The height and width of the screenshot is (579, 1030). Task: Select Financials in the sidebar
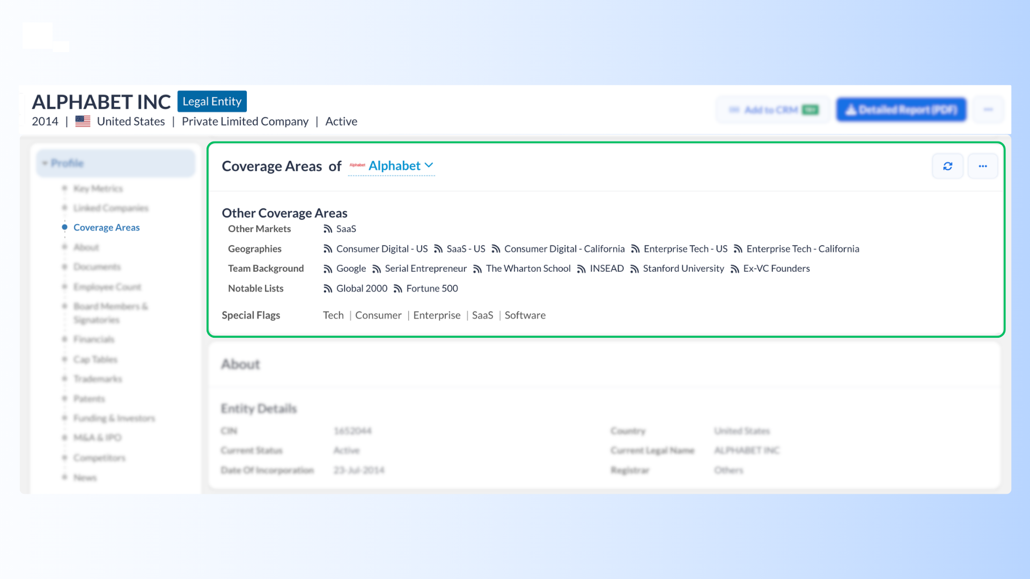94,339
